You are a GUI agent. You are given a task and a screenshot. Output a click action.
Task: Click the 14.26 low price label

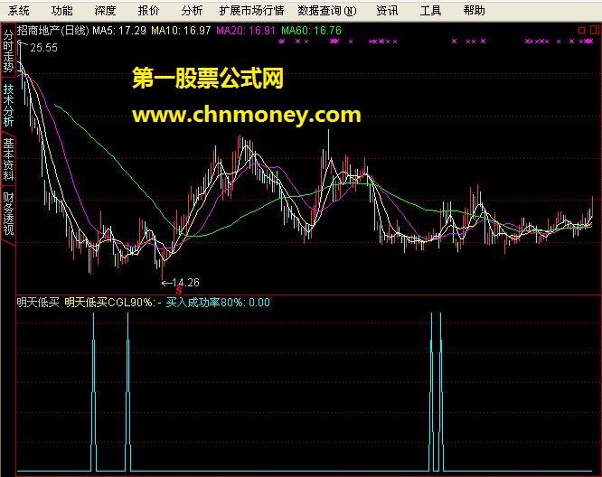pyautogui.click(x=186, y=283)
